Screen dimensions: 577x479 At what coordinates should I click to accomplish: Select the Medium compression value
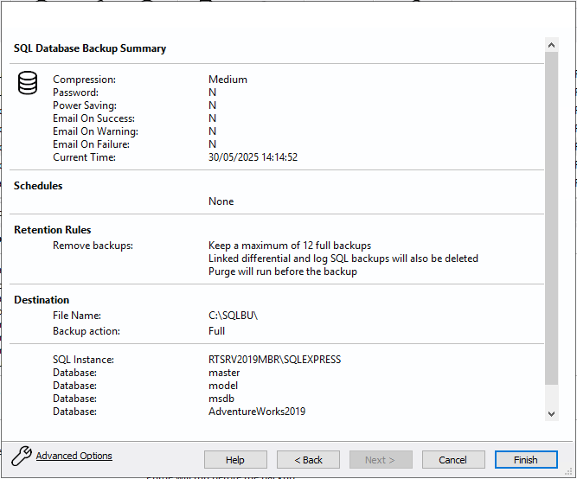pyautogui.click(x=228, y=80)
